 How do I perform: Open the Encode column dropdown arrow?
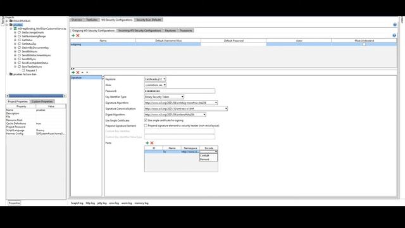(216, 152)
